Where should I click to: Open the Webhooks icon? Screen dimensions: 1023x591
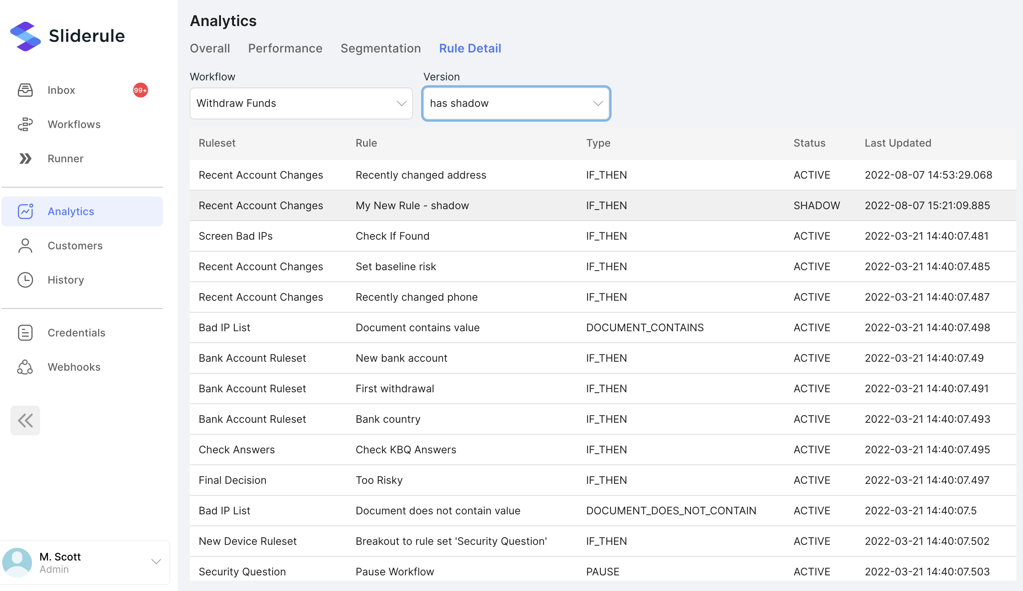25,367
